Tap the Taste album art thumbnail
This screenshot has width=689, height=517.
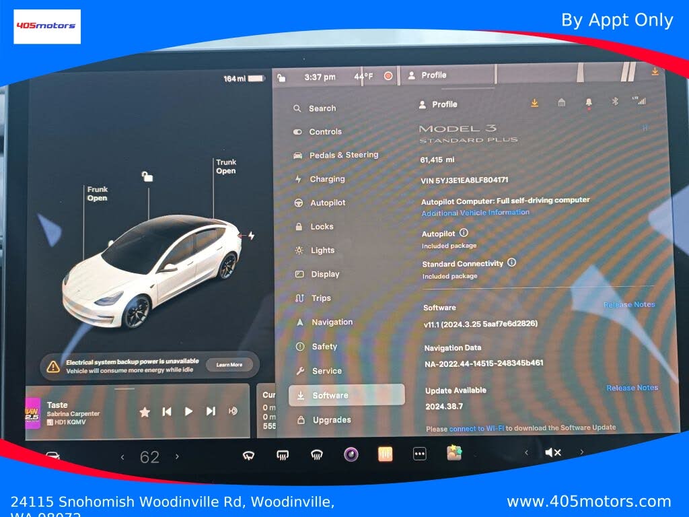(32, 413)
